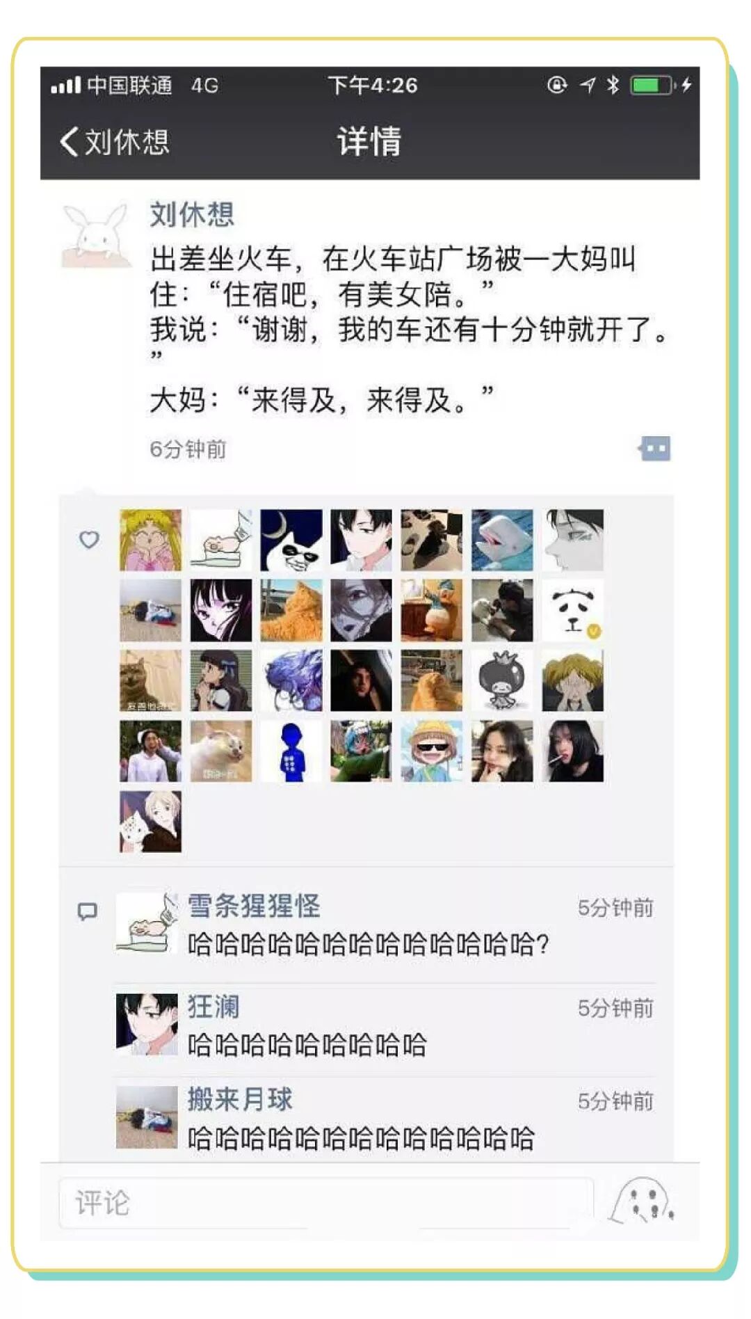Open poster 刘休想's rabbit avatar

click(x=96, y=235)
